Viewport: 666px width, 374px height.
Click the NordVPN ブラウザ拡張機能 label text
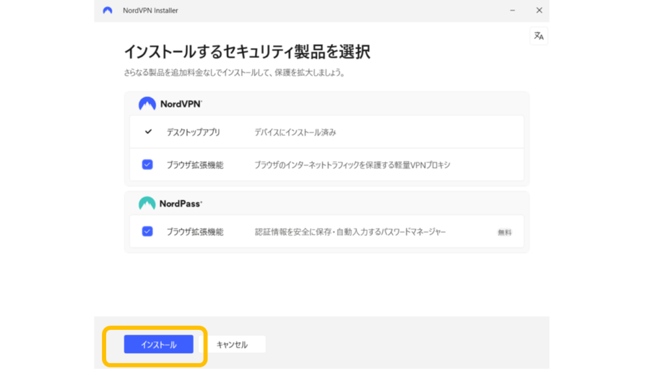click(x=194, y=165)
